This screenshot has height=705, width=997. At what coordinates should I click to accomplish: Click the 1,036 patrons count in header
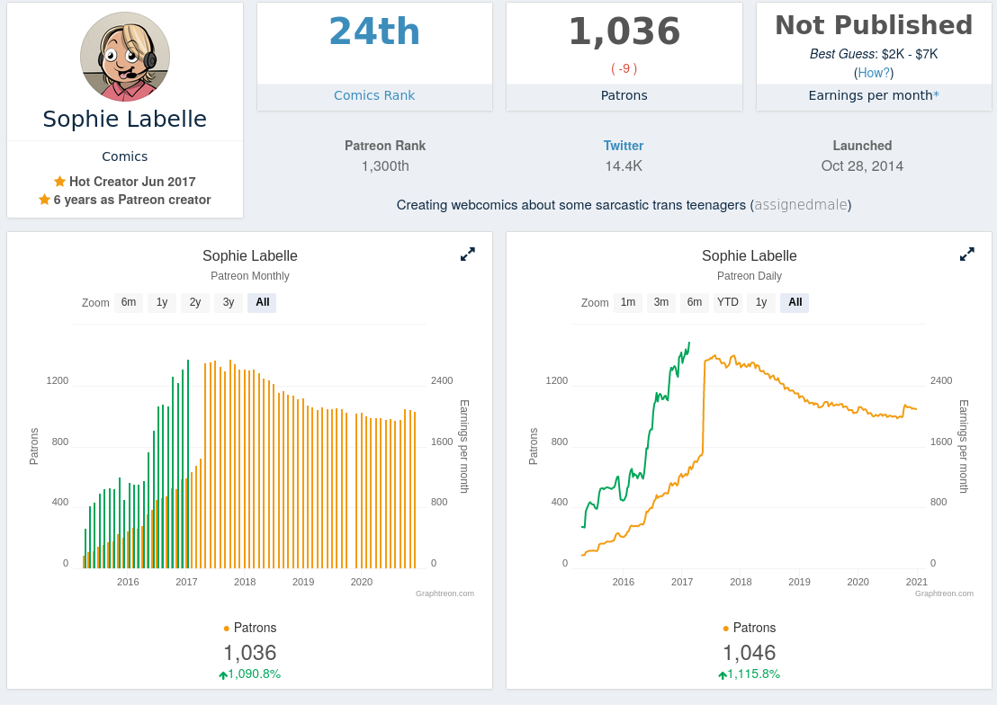(x=624, y=31)
